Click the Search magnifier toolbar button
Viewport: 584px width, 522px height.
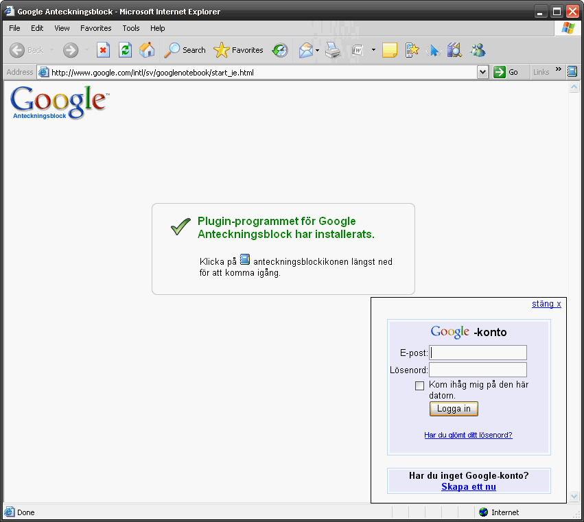(185, 50)
